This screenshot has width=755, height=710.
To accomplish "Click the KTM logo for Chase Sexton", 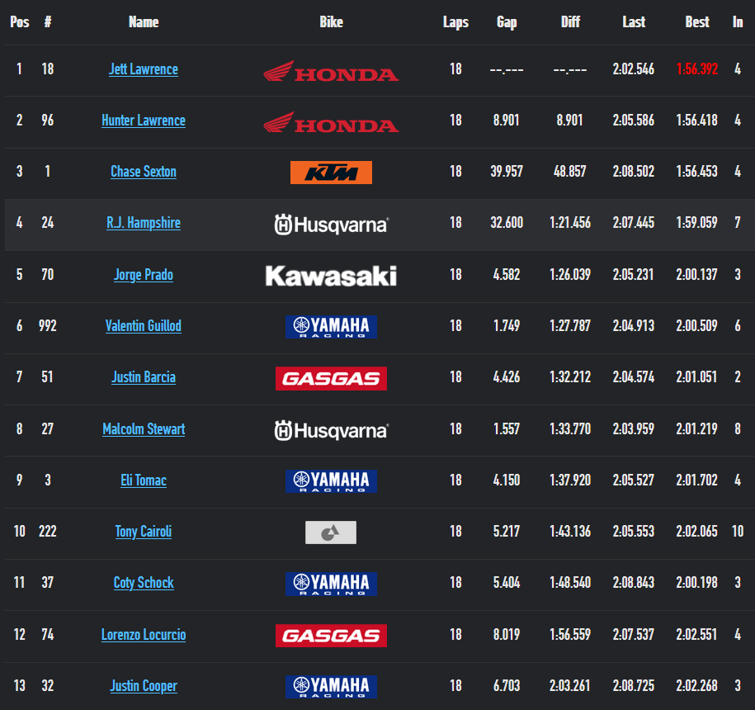I will [331, 173].
